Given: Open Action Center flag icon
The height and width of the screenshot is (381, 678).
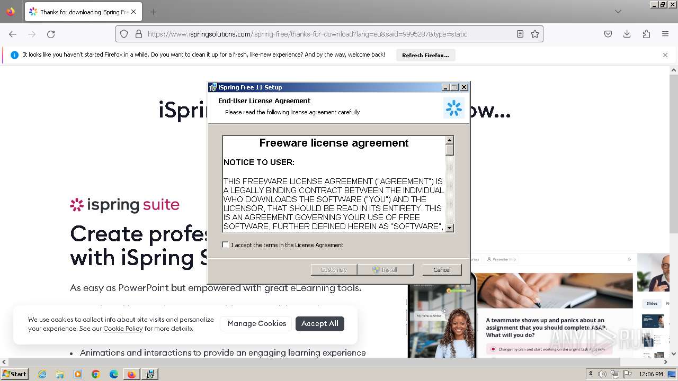Looking at the screenshot, I should click(x=627, y=374).
